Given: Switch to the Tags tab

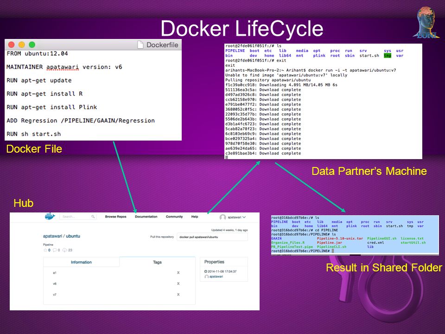Looking at the screenshot, I should point(157,262).
